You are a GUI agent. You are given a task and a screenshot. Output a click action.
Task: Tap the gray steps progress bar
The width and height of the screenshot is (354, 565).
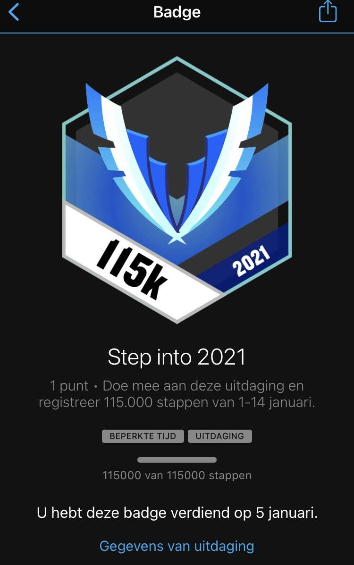tap(177, 460)
